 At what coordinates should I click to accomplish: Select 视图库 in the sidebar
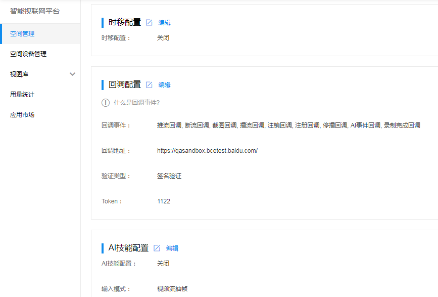pyautogui.click(x=19, y=74)
